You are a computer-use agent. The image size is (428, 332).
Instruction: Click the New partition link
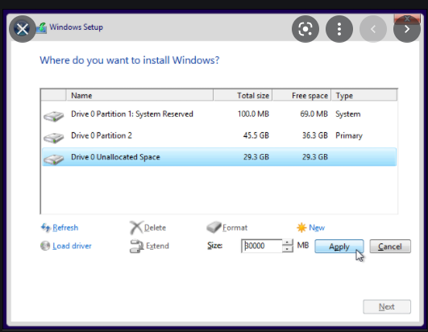[317, 227]
